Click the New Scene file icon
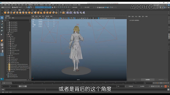The image size is (170, 95). tap(13, 7)
